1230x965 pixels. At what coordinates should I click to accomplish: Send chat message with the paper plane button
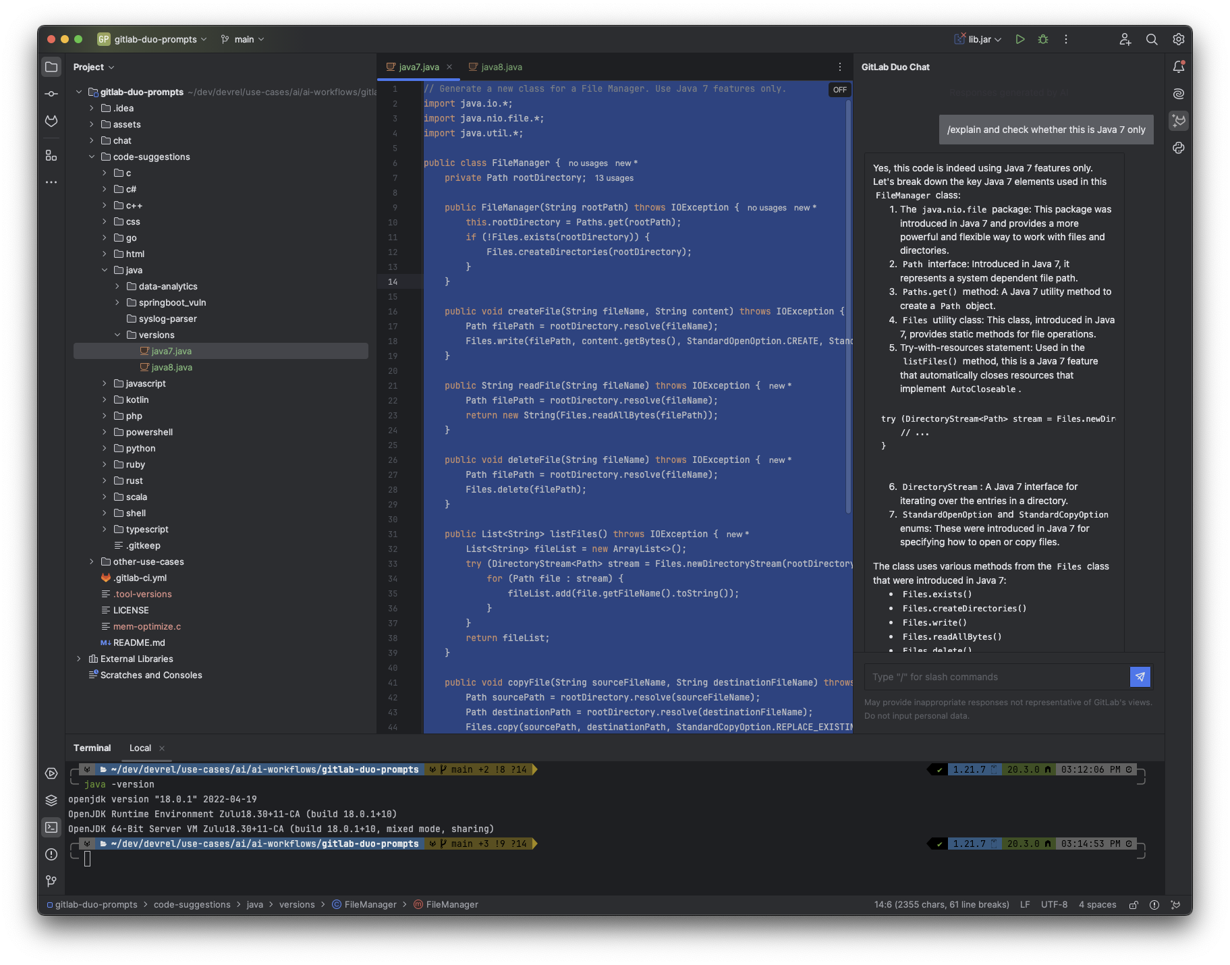[x=1140, y=677]
